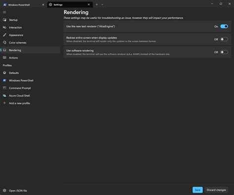Open the new tab dropdown chevron
This screenshot has height=195, width=234.
point(102,4)
